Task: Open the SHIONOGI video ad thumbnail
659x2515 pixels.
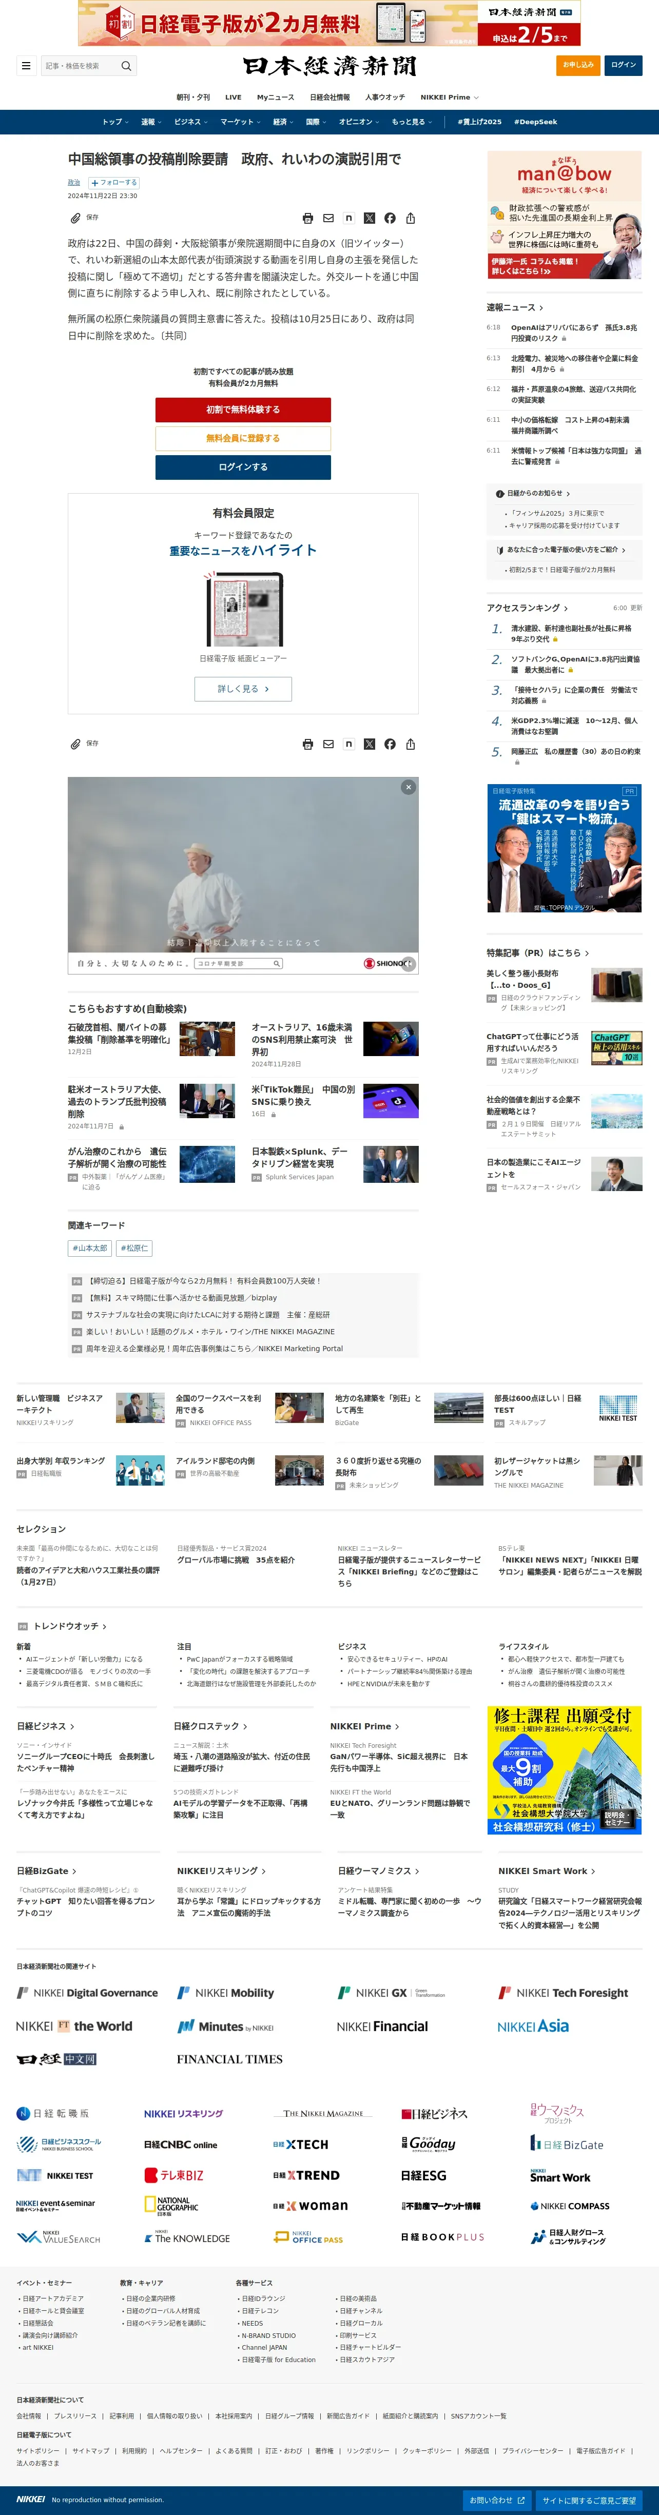Action: [x=243, y=875]
